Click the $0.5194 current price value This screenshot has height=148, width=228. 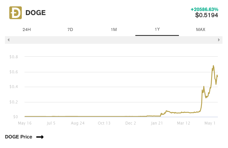pos(207,15)
